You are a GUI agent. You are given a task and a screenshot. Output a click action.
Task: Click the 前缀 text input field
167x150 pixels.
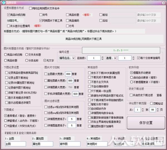[x=122, y=15]
